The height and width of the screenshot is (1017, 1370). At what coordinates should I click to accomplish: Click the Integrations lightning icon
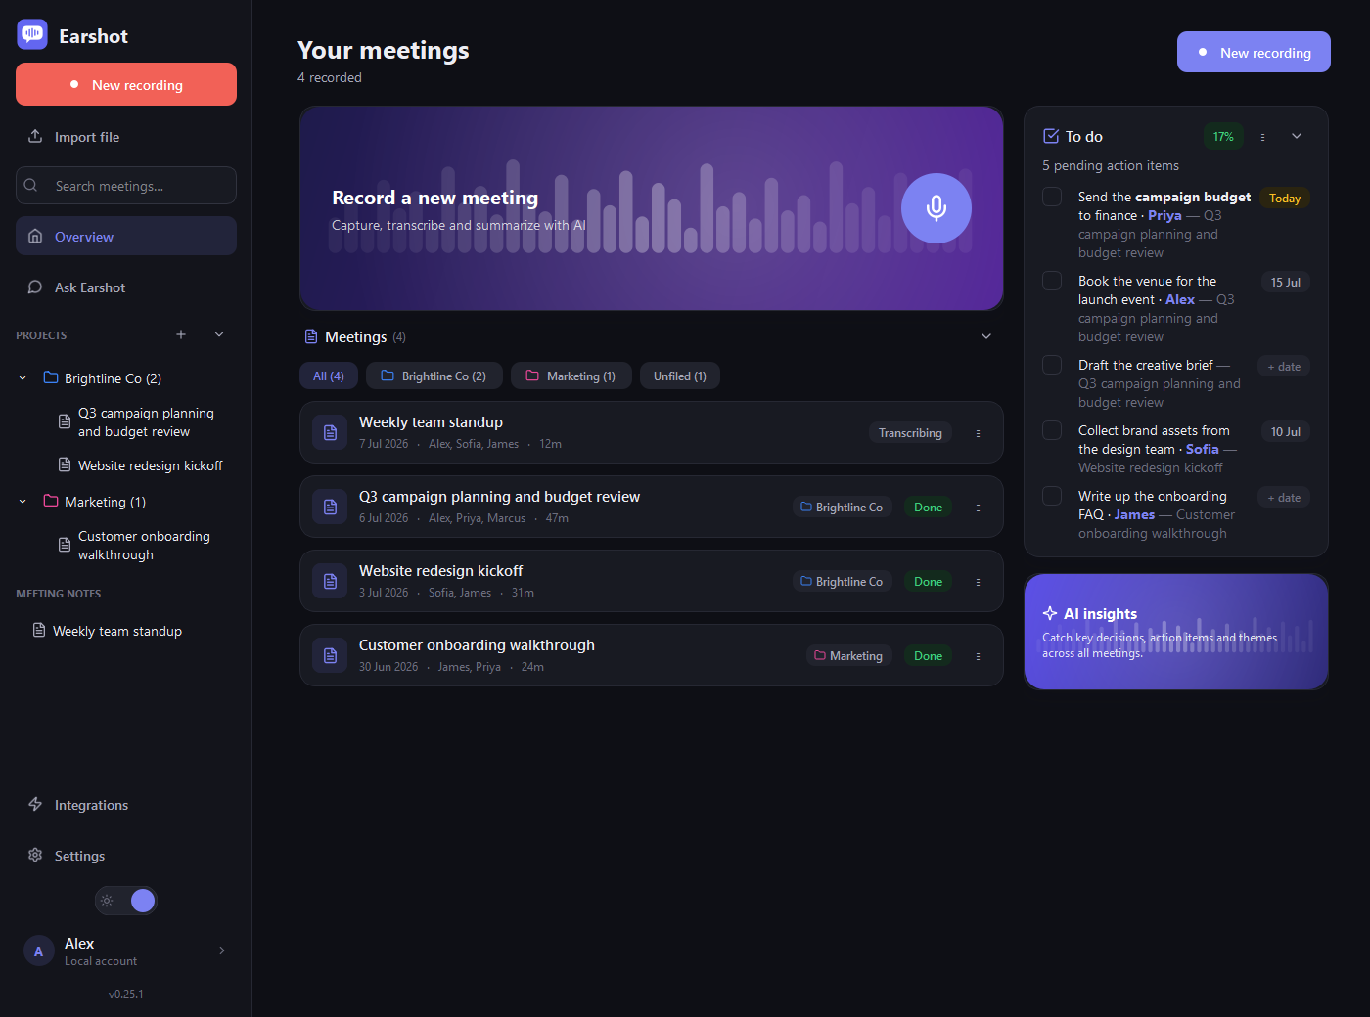pyautogui.click(x=35, y=804)
